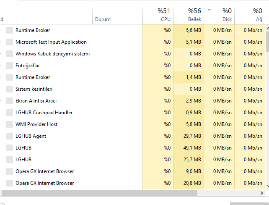This screenshot has height=205, width=269.
Task: Click the Windows Kabuk deneyimi sistemi icon
Action: click(10, 54)
